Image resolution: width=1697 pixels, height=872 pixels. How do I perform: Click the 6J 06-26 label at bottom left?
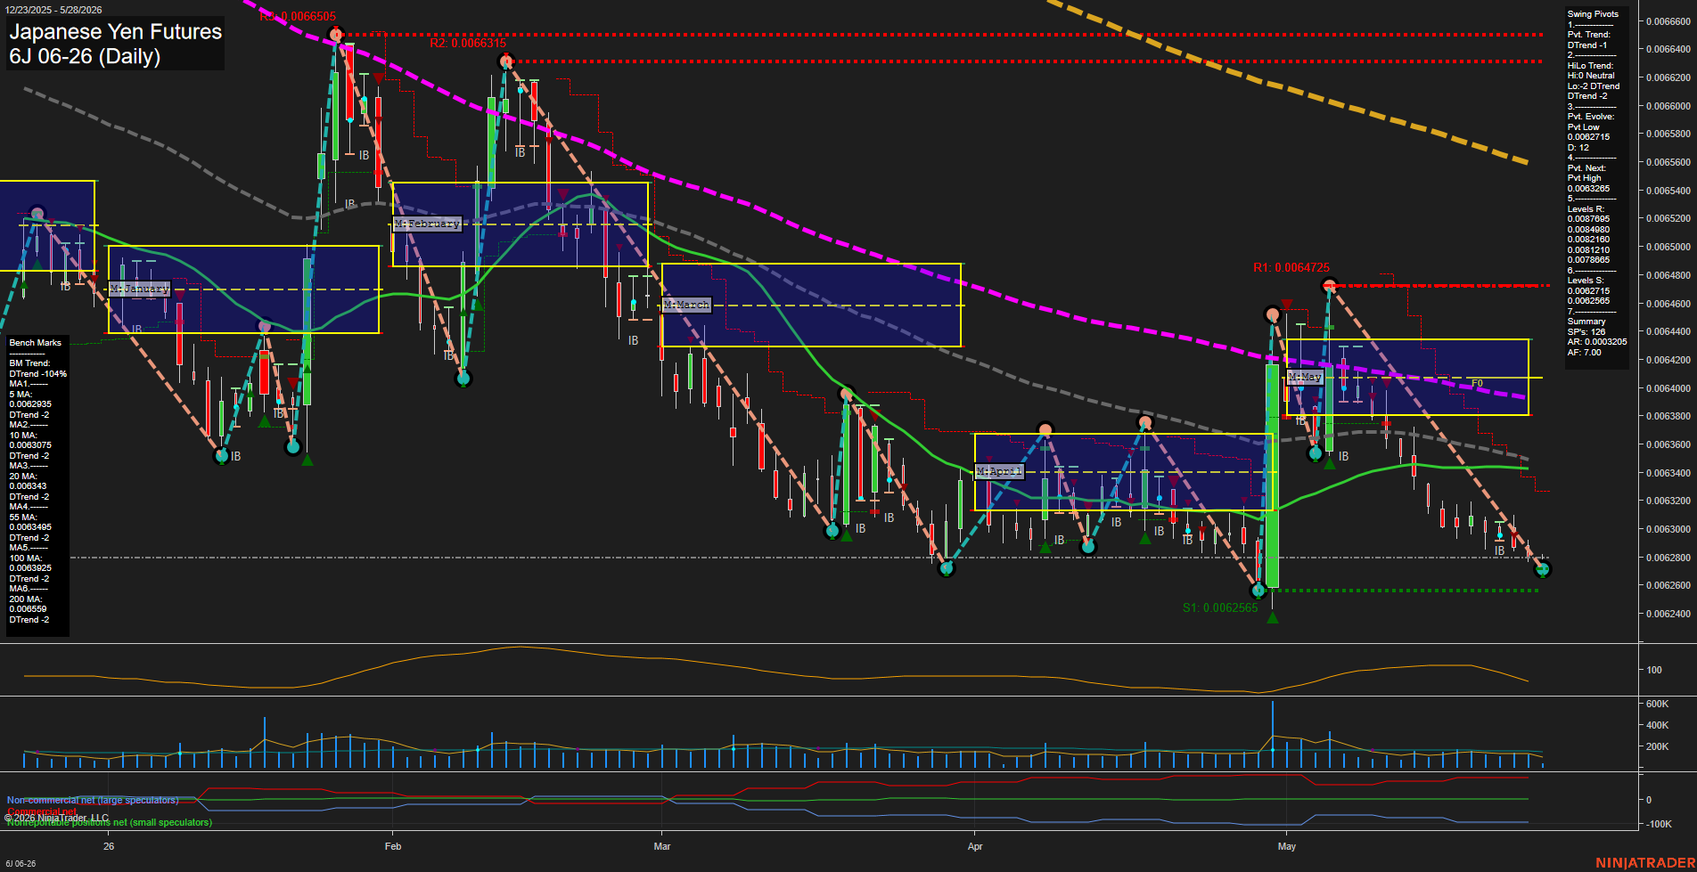pos(20,863)
